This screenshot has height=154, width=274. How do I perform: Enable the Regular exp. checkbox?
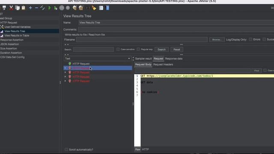point(138,50)
